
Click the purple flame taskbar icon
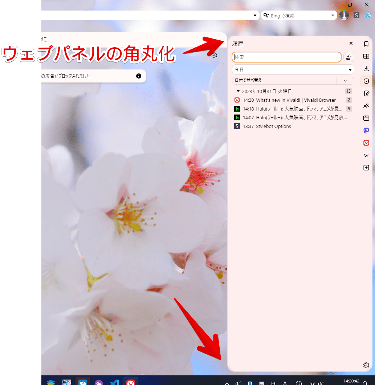click(98, 382)
